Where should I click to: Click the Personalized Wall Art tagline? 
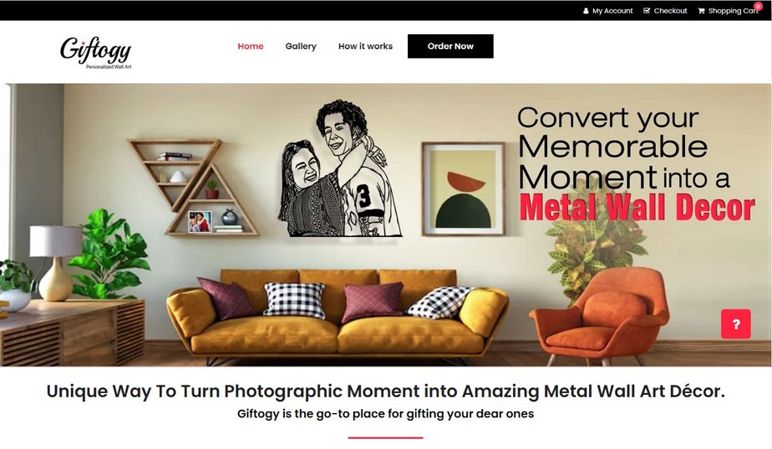tap(109, 67)
